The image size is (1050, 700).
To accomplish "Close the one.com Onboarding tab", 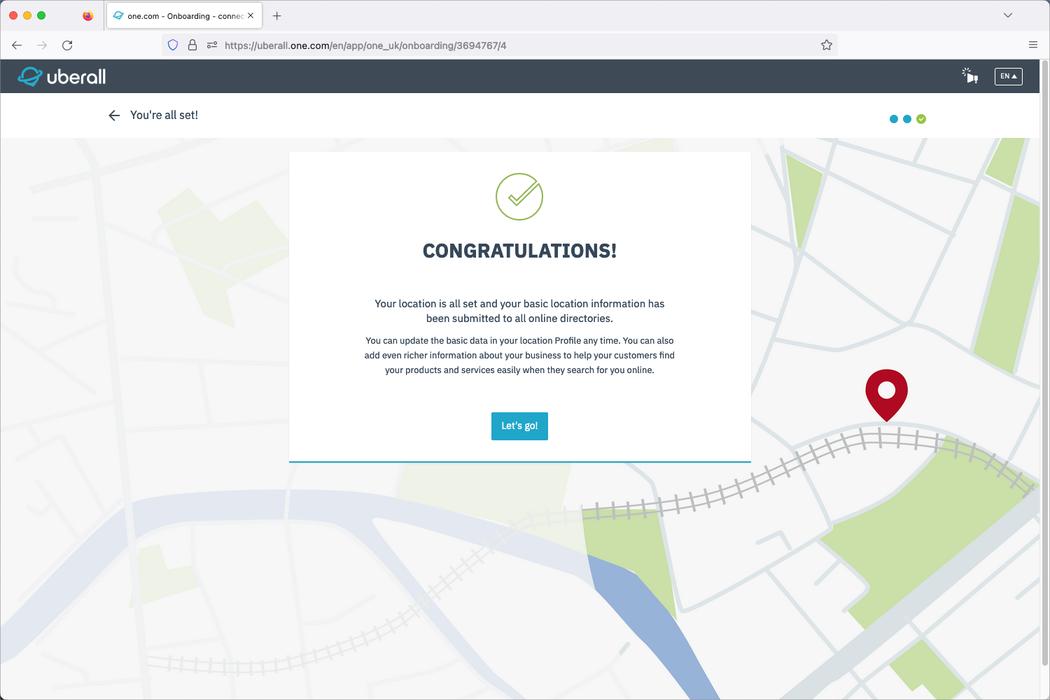I will tap(251, 15).
